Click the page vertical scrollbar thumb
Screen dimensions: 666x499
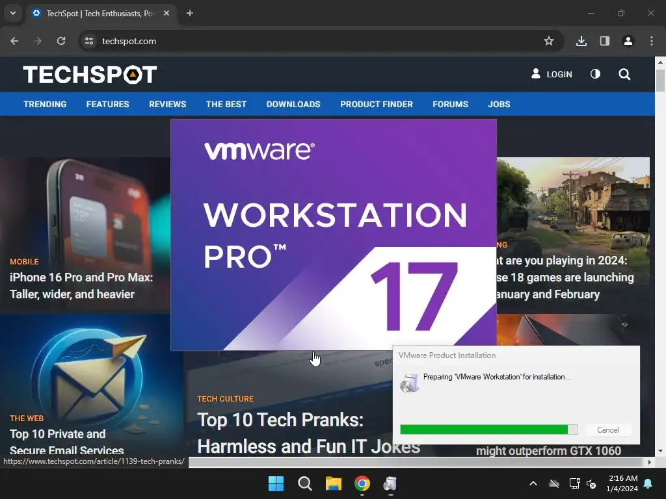[660, 80]
